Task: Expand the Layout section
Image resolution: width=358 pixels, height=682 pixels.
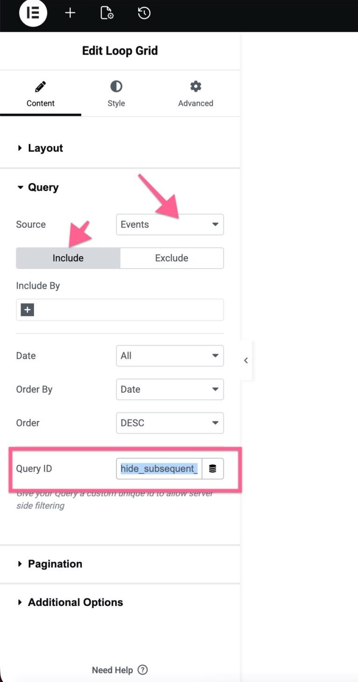Action: (45, 148)
